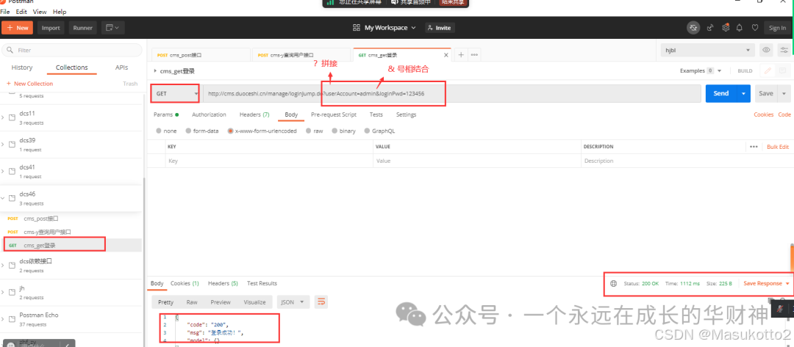The width and height of the screenshot is (794, 347).
Task: Click the new tab plus icon
Action: point(461,54)
